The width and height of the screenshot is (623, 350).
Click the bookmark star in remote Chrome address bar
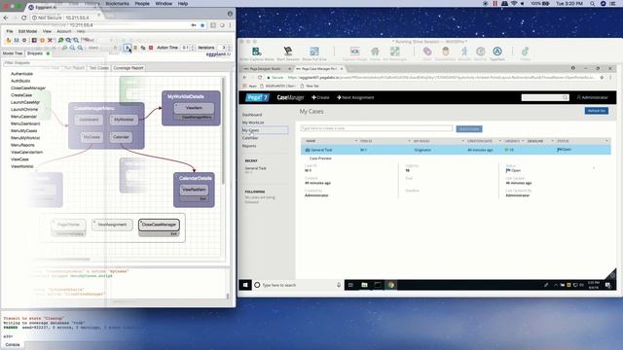tap(602, 78)
